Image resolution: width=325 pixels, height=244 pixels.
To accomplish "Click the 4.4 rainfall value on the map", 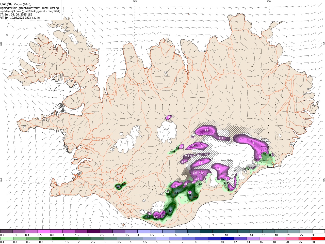I will (170, 211).
